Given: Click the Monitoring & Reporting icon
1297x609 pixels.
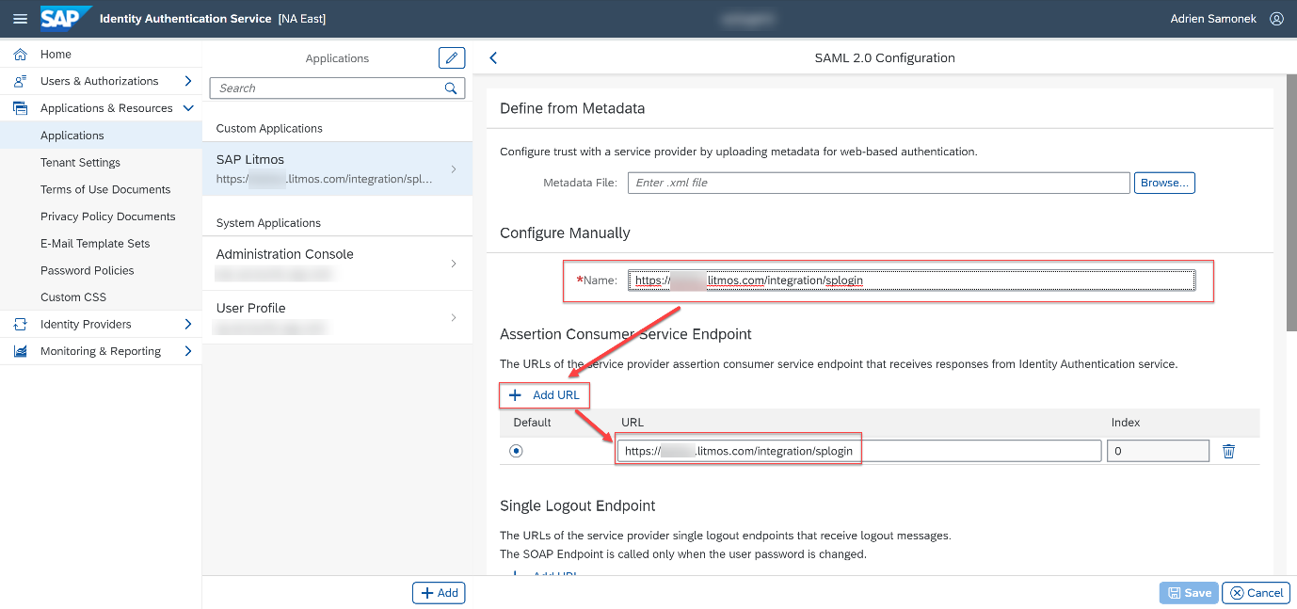Looking at the screenshot, I should point(21,351).
